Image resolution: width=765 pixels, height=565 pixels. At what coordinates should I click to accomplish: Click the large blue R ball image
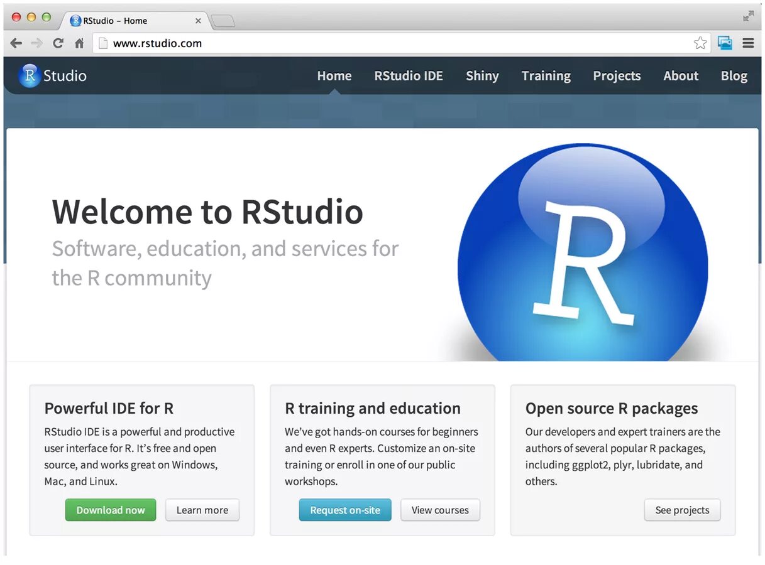(583, 252)
